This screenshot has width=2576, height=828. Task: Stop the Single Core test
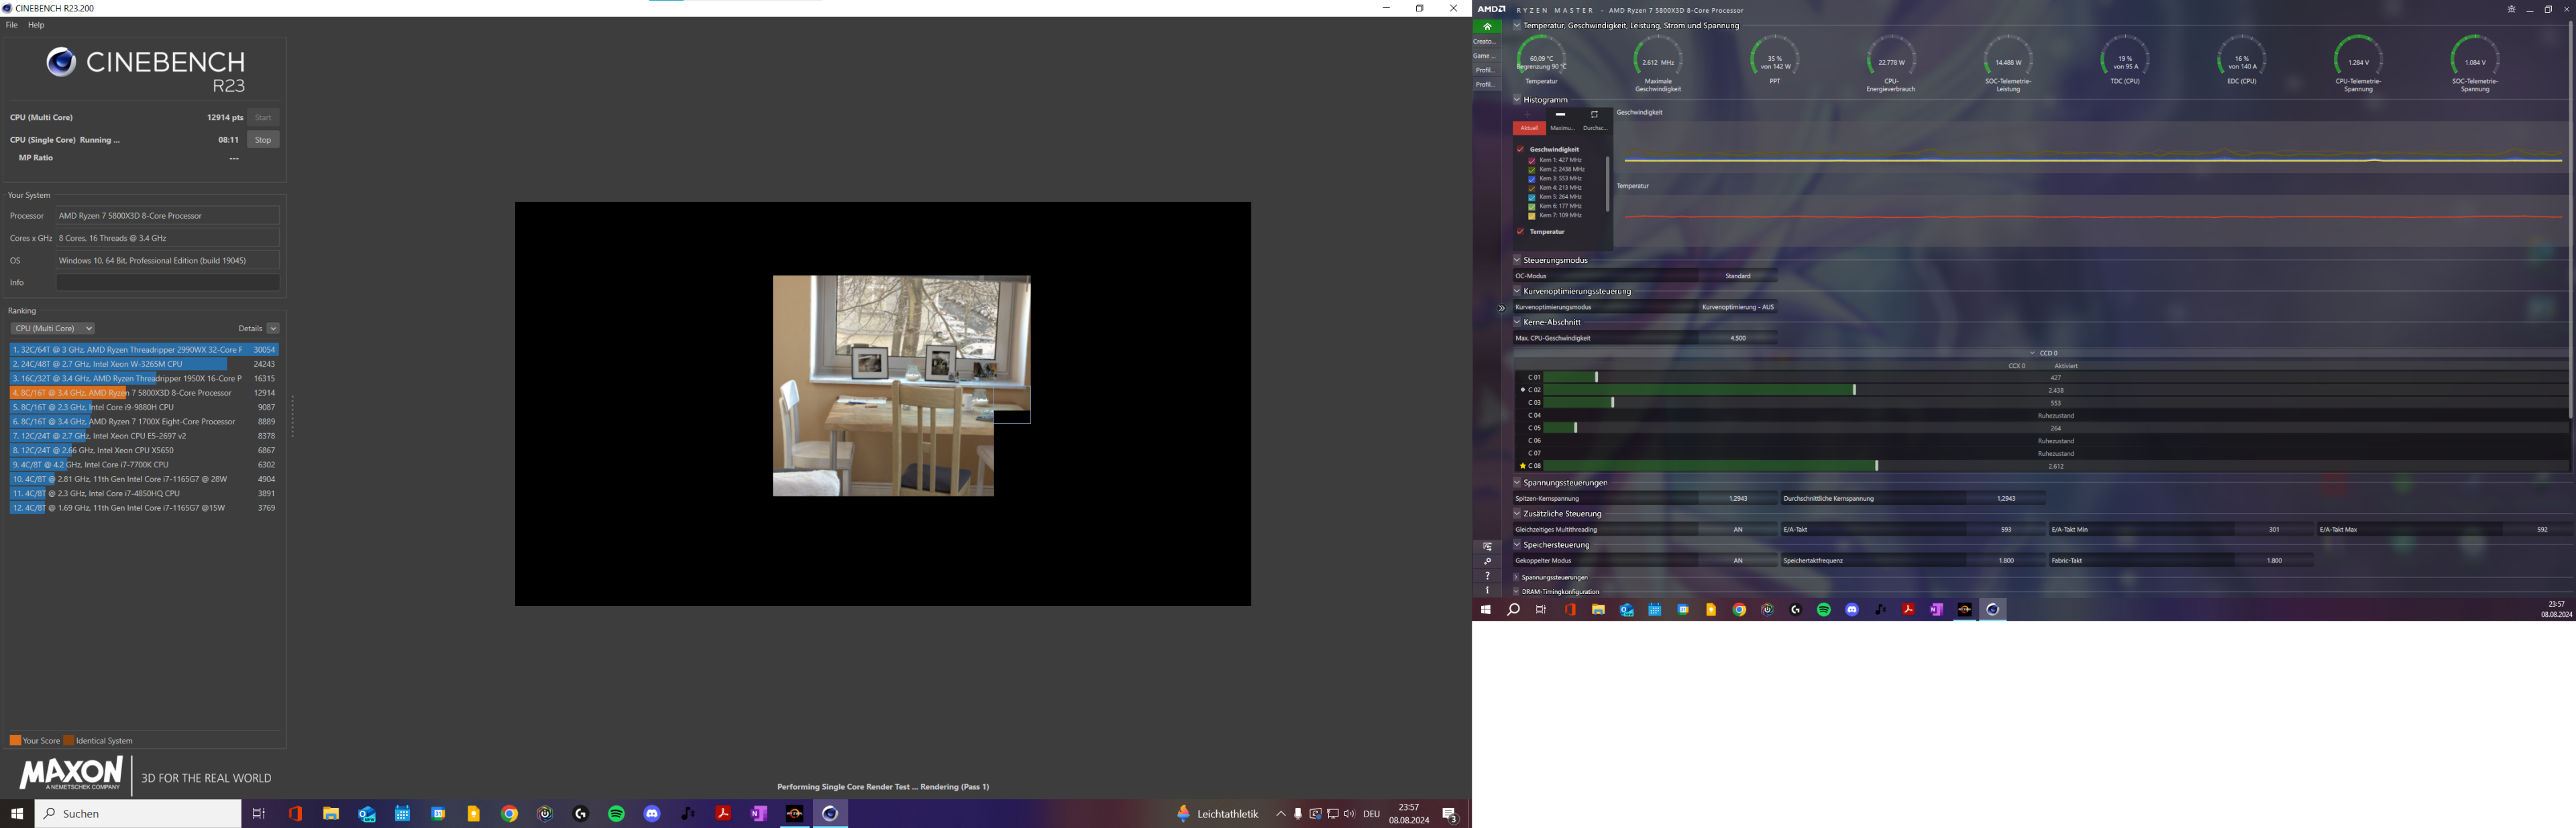click(x=263, y=140)
